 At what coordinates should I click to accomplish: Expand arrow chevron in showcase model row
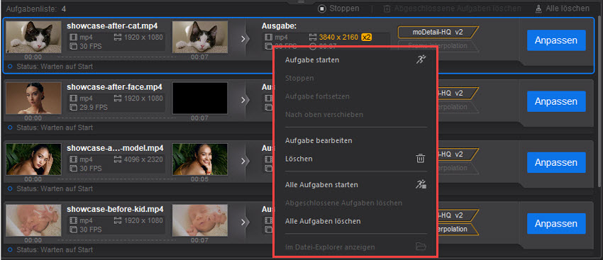tap(243, 161)
